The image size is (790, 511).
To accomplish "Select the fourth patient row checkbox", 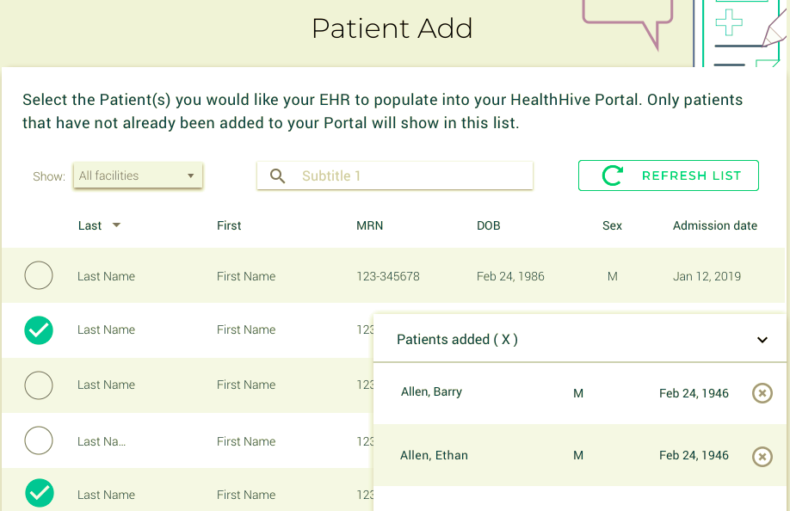I will tap(39, 440).
